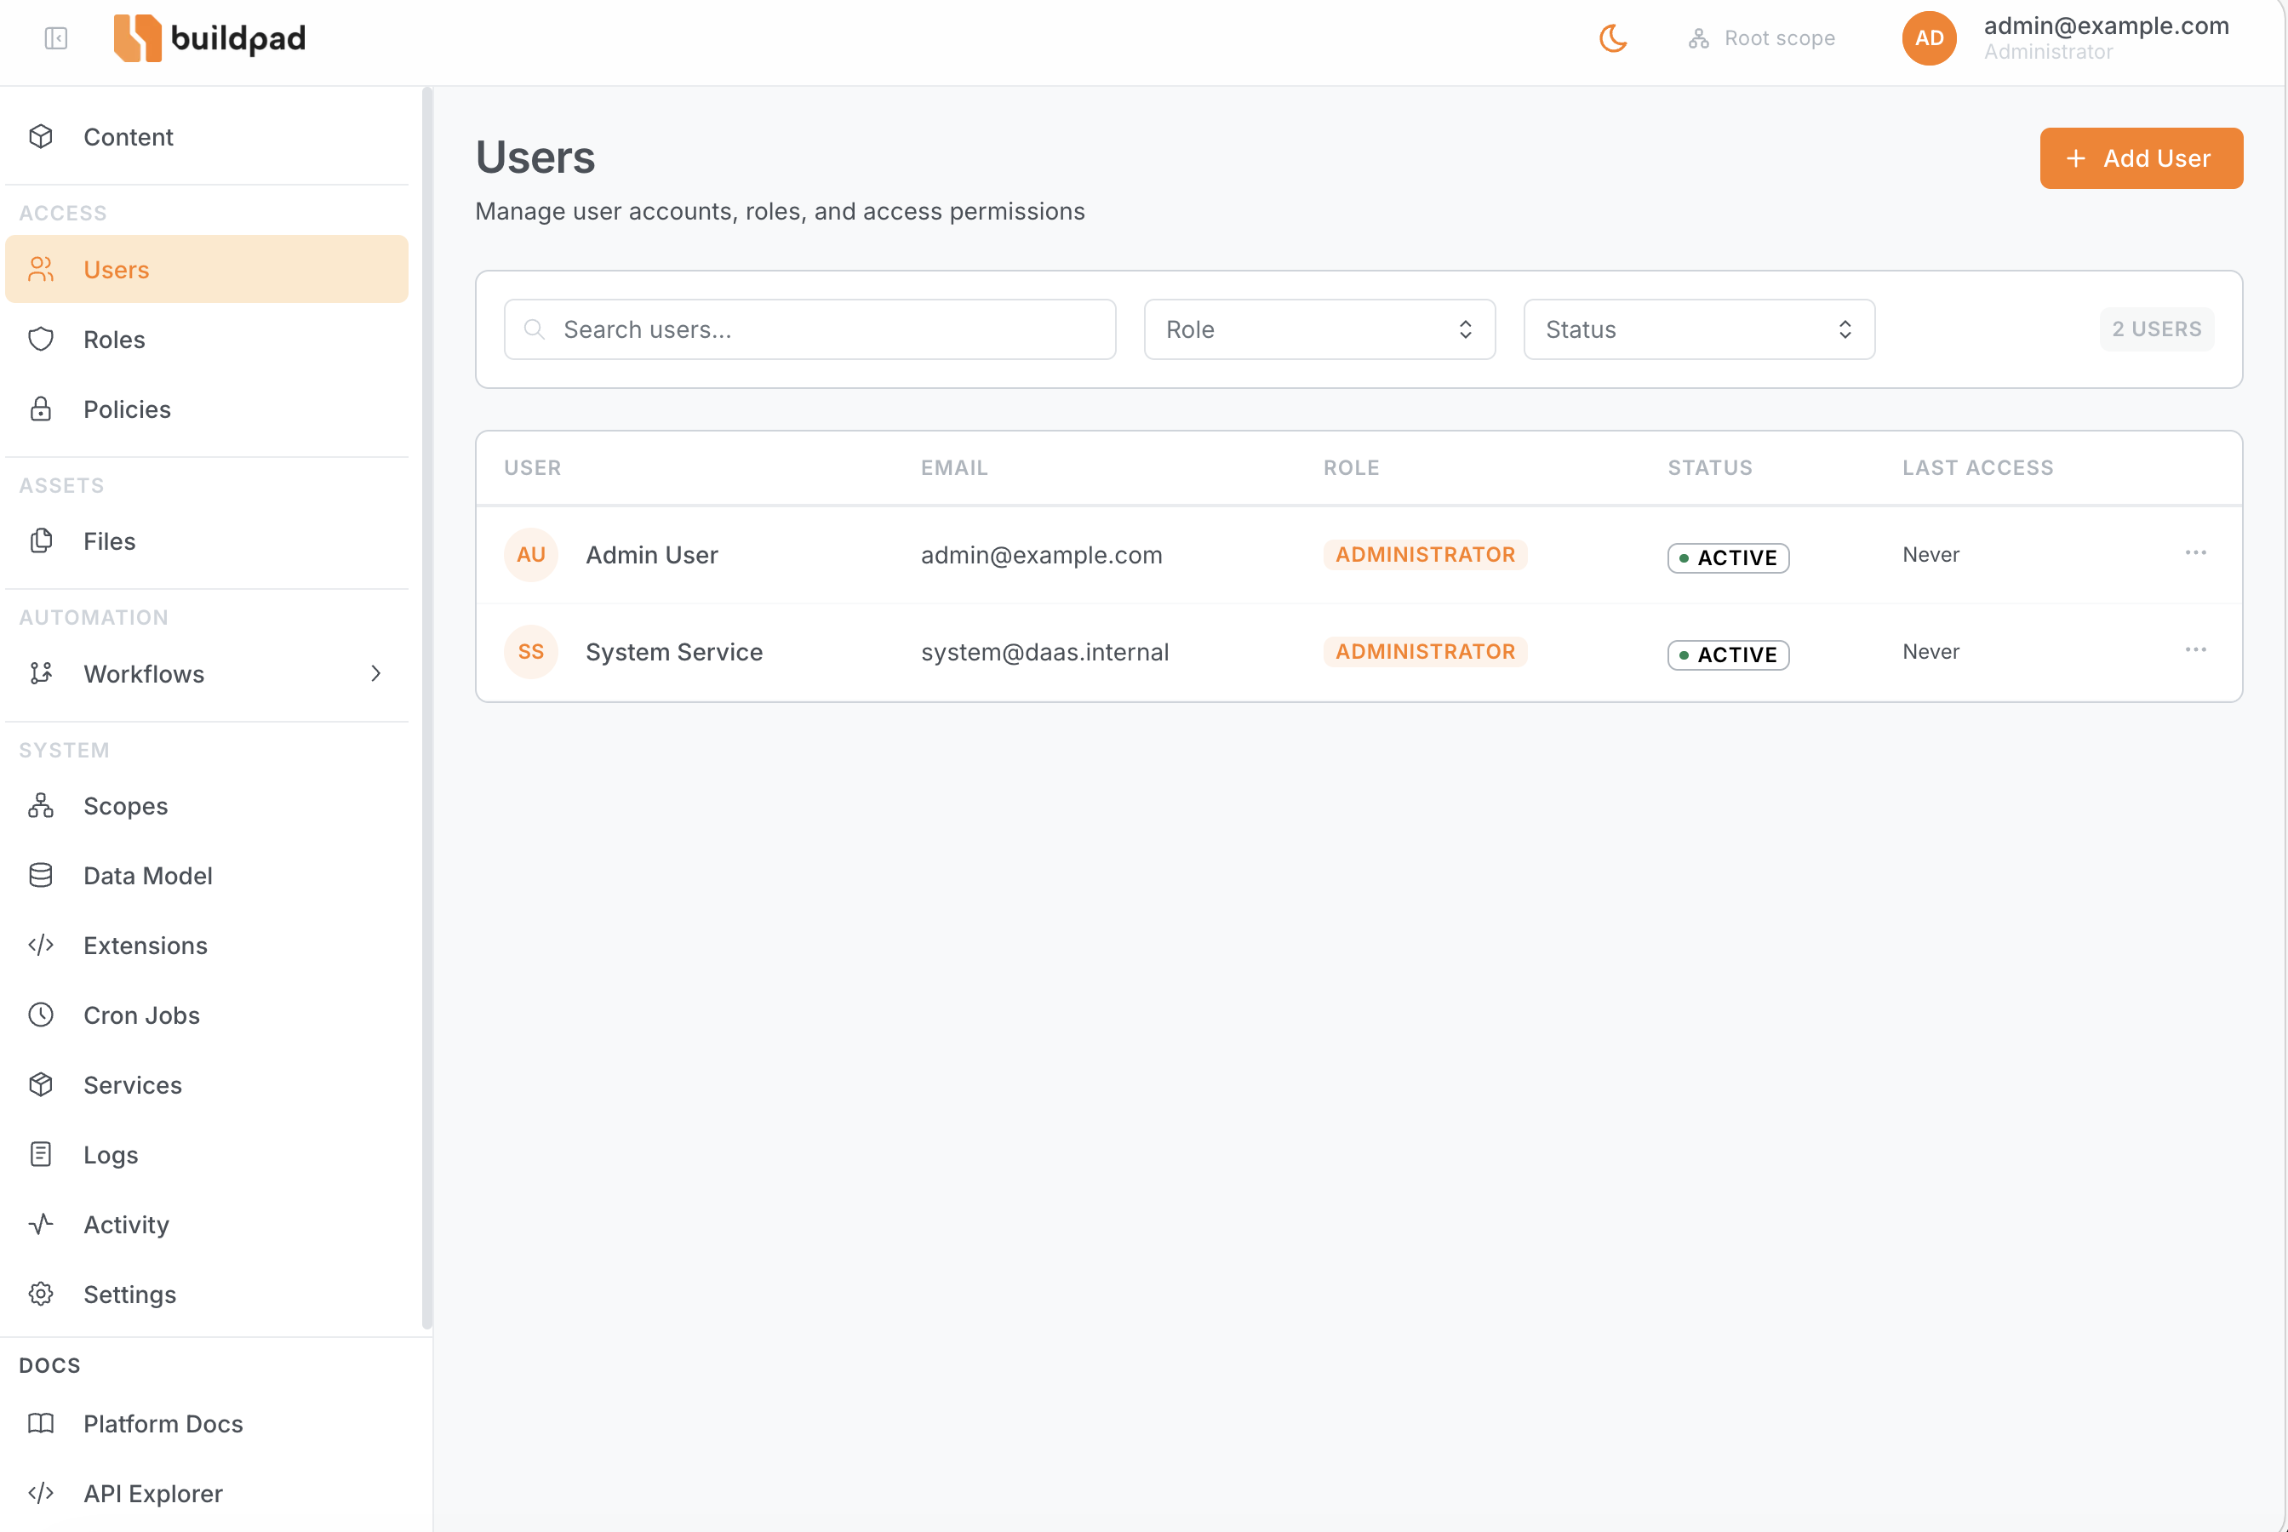Click the 2 USERS count badge
2288x1532 pixels.
tap(2156, 329)
